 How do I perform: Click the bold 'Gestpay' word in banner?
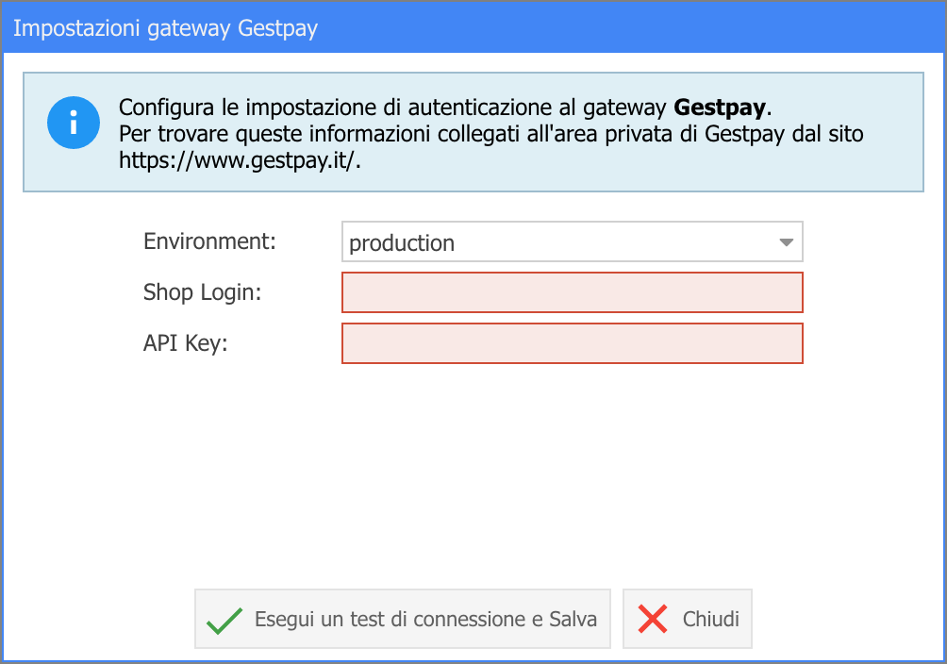720,108
